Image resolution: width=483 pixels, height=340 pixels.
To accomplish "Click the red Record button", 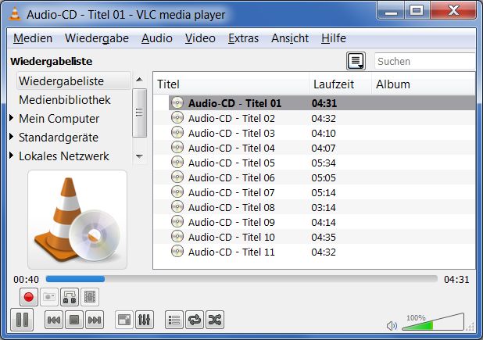I will (29, 297).
